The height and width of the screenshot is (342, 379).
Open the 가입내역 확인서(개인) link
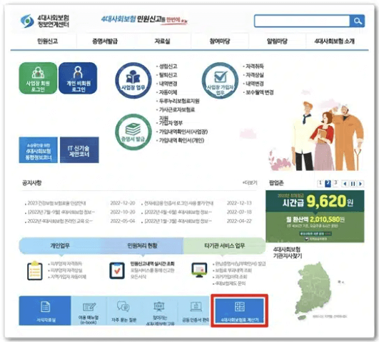pyautogui.click(x=181, y=140)
